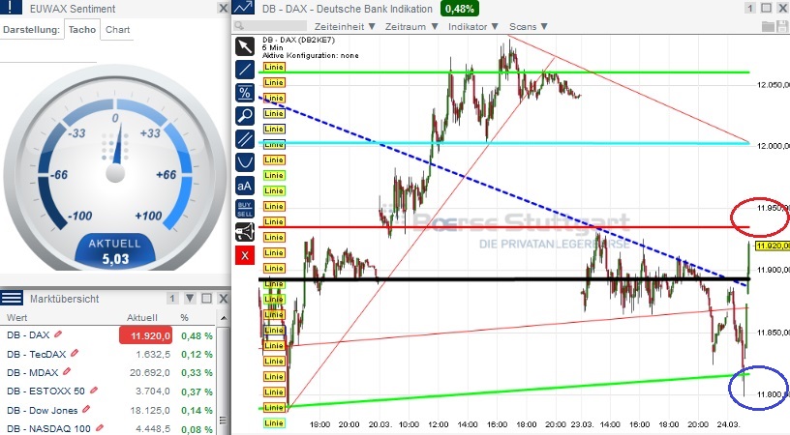This screenshot has width=790, height=435.
Task: Click the floppy disk save icon
Action: point(782,27)
